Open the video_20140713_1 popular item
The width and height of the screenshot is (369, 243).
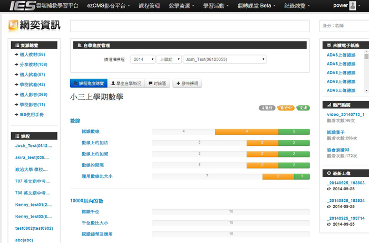(x=346, y=115)
